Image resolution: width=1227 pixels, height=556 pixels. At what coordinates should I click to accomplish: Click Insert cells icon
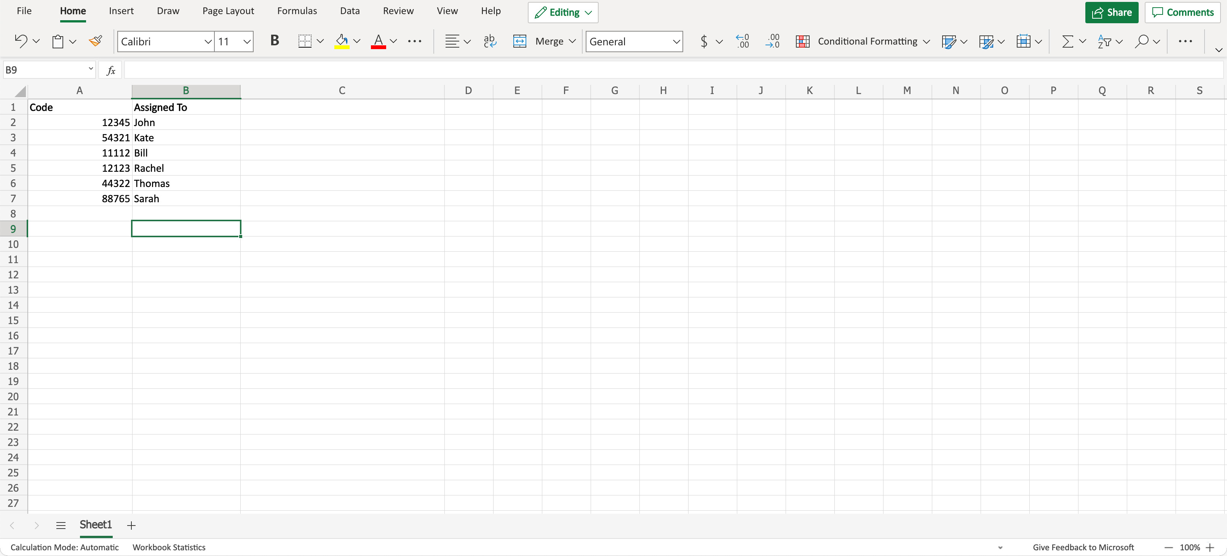point(1023,41)
